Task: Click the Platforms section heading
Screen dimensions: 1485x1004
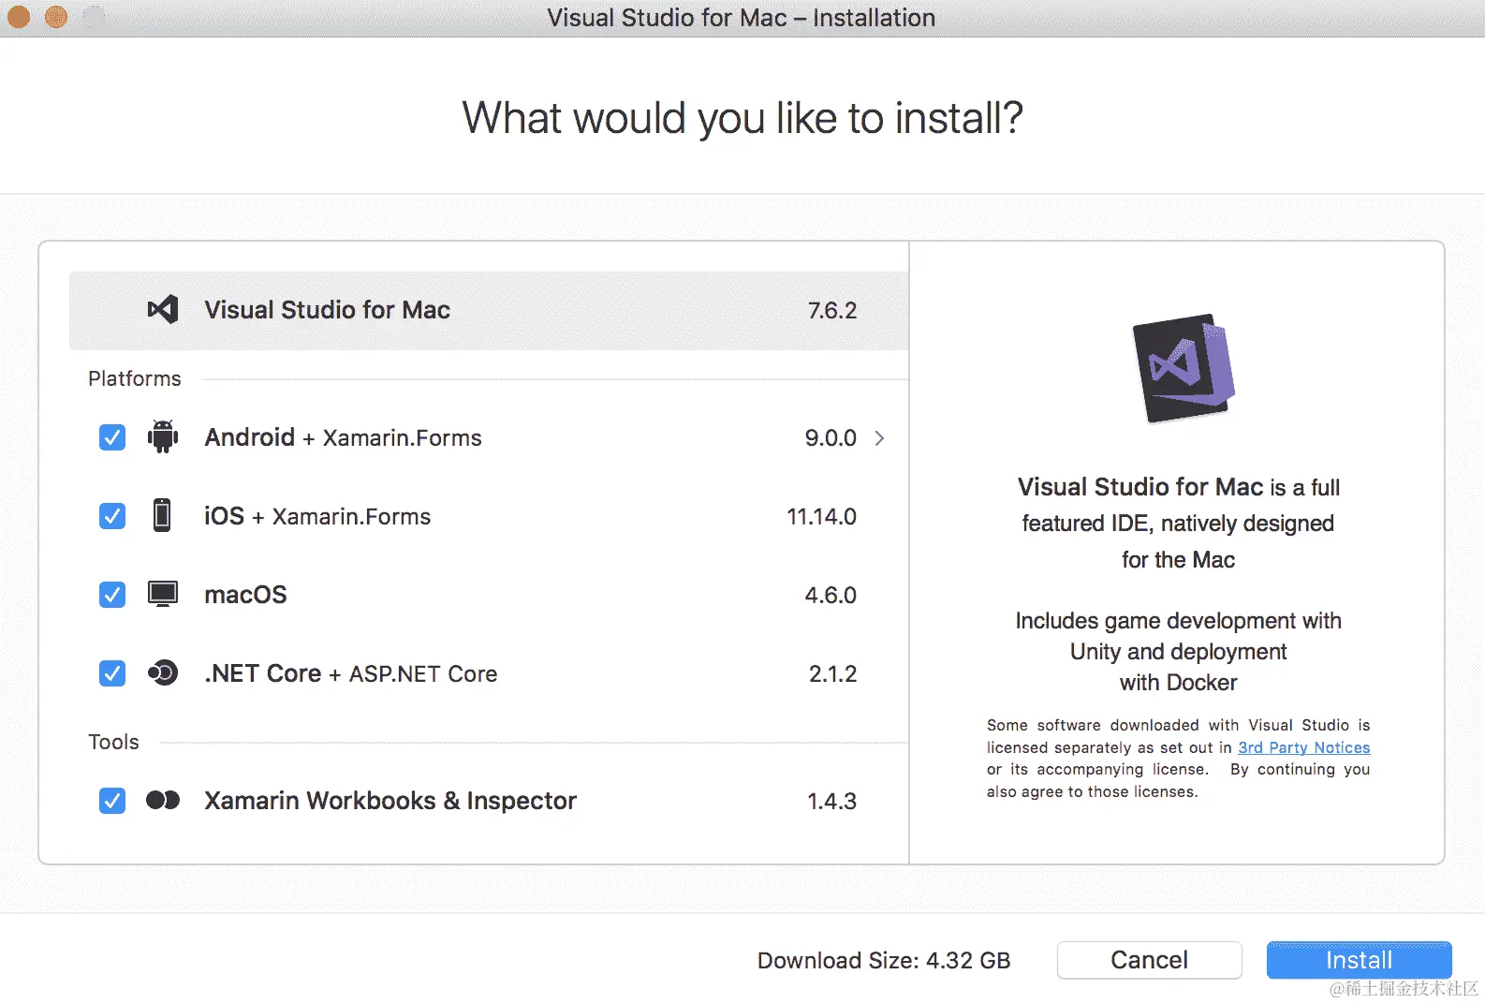Action: click(x=135, y=378)
